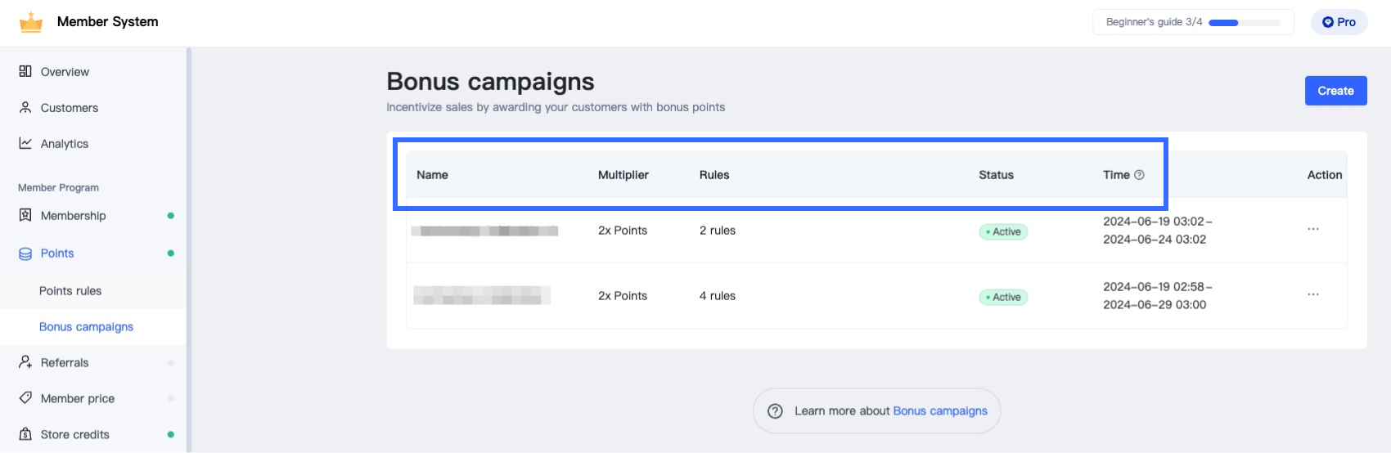Open Analytics chart icon

coord(25,143)
